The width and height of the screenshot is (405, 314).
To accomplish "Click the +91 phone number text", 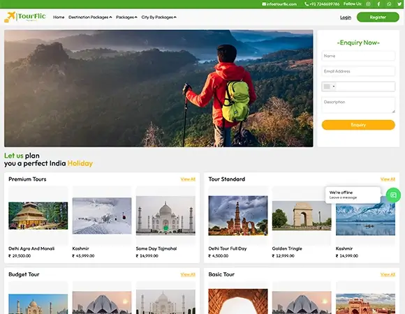I will click(324, 4).
